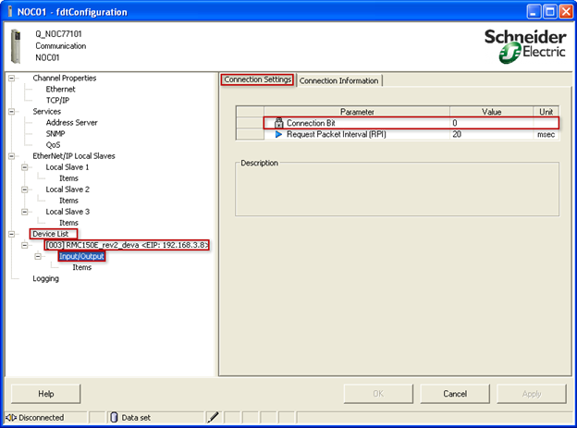Image resolution: width=577 pixels, height=428 pixels.
Task: Click the Q_NOC77101 header text
Action: point(58,34)
